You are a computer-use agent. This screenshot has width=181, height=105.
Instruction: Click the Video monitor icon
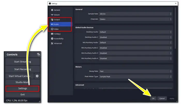(x=52, y=29)
